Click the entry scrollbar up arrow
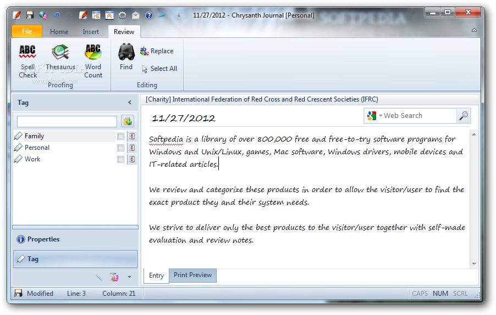Image resolution: width=496 pixels, height=315 pixels. [474, 135]
